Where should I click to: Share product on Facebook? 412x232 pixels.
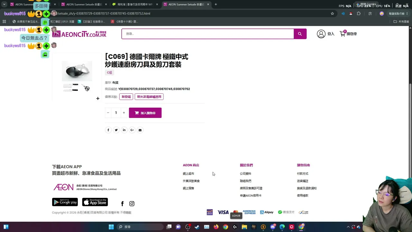point(108,130)
